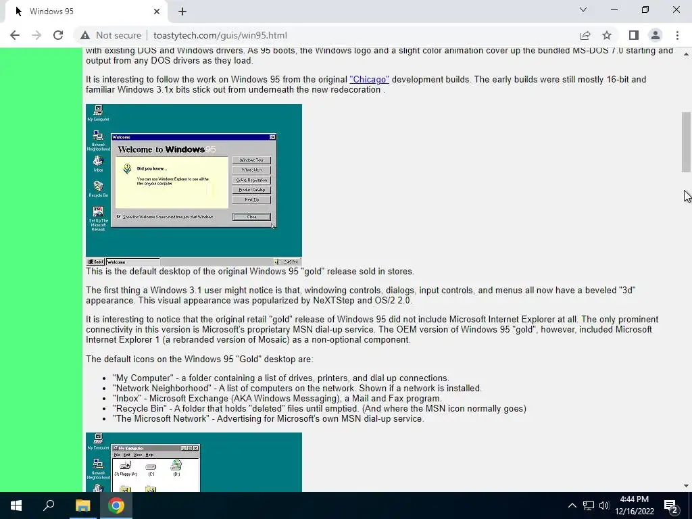Image resolution: width=692 pixels, height=519 pixels.
Task: Click the "Recycle Bin" bullet list item
Action: [320, 409]
